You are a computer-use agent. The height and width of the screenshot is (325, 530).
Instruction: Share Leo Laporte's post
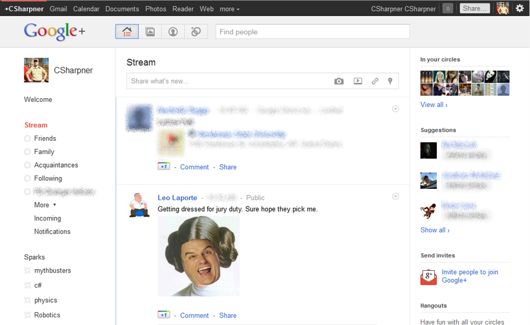coord(228,315)
